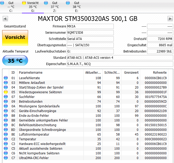174x163 pixels.
Task: Click status icon of Misslungene Spindelanläufe row
Action: click(x=6, y=106)
